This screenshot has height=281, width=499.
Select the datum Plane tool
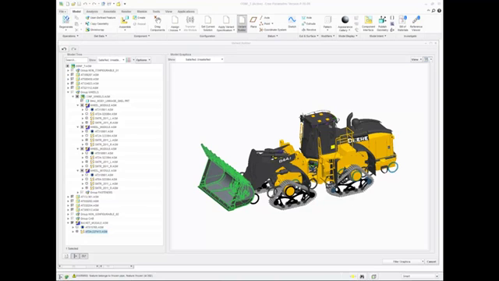(x=253, y=22)
